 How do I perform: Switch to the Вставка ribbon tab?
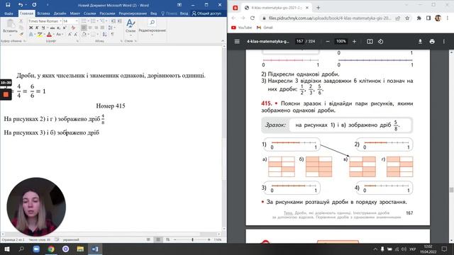tap(43, 13)
